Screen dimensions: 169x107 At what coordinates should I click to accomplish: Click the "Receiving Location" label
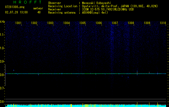pyautogui.click(x=63, y=6)
